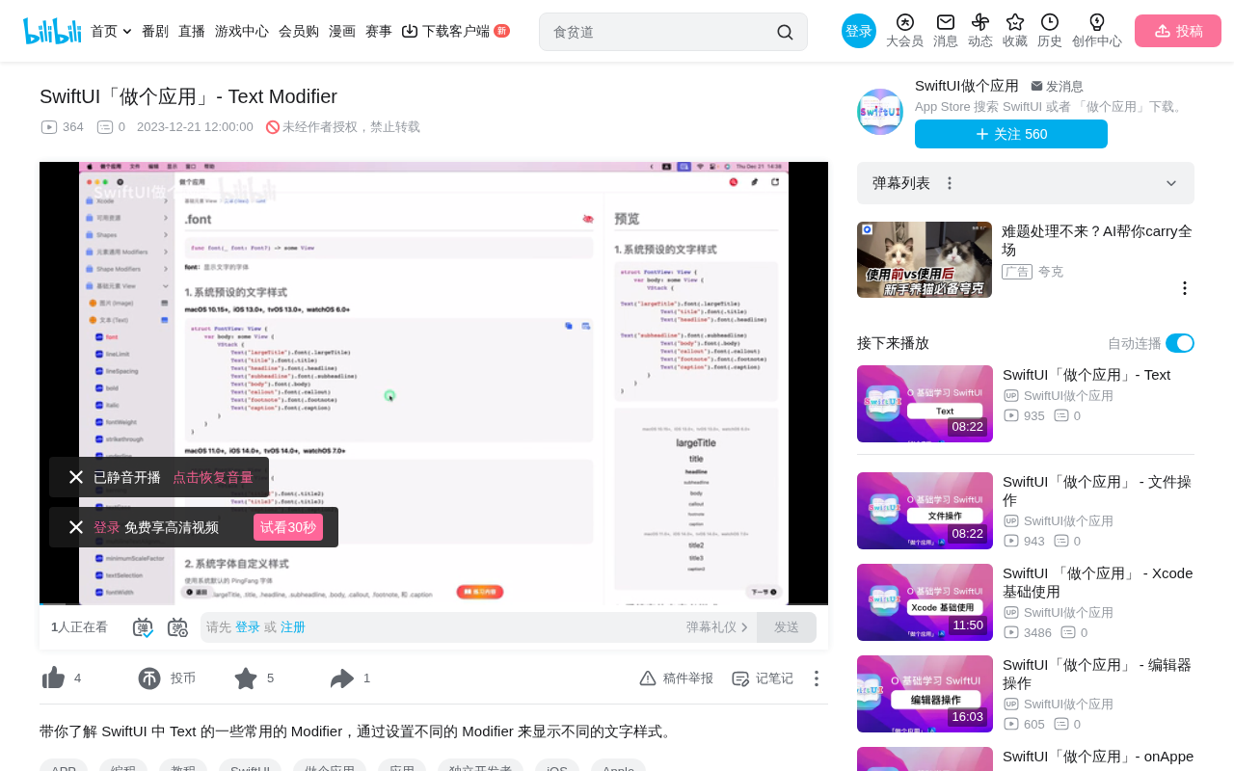
Task: Click the 2023-12-21 12:00:00 date text
Action: coord(195,127)
